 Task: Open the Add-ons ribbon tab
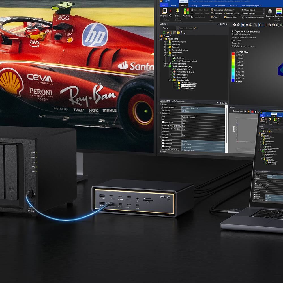[x=233, y=5]
